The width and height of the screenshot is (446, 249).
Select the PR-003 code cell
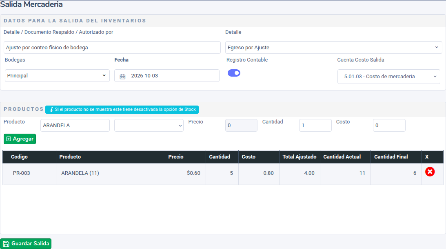pyautogui.click(x=29, y=174)
